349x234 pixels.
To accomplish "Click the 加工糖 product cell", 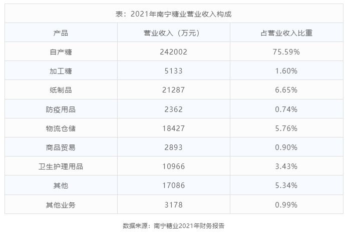I will pos(61,71).
